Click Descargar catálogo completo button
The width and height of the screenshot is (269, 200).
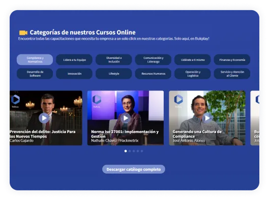point(134,170)
